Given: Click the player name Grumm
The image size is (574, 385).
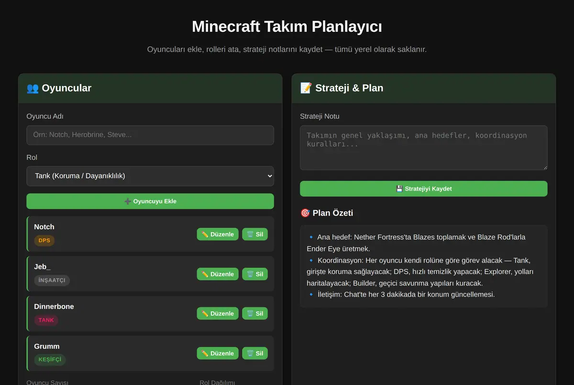Looking at the screenshot, I should tap(47, 346).
